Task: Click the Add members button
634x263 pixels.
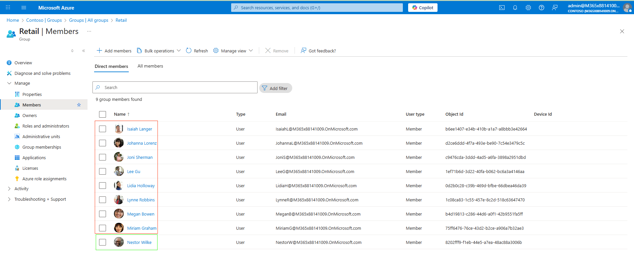Action: click(x=114, y=51)
